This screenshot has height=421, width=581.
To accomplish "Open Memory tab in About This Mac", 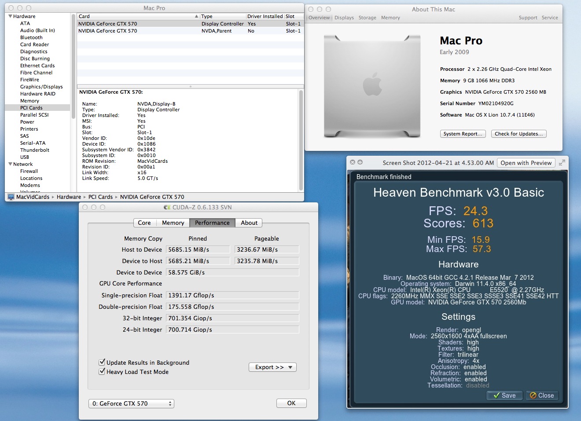I will point(390,18).
